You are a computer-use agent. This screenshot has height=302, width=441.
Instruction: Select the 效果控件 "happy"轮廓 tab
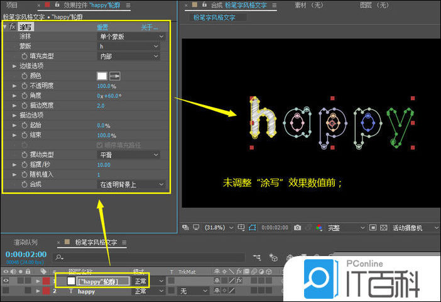92,5
